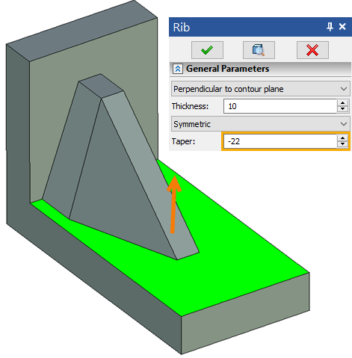Click the Taper input field
Viewport: 352px width, 358px height.
[280, 141]
